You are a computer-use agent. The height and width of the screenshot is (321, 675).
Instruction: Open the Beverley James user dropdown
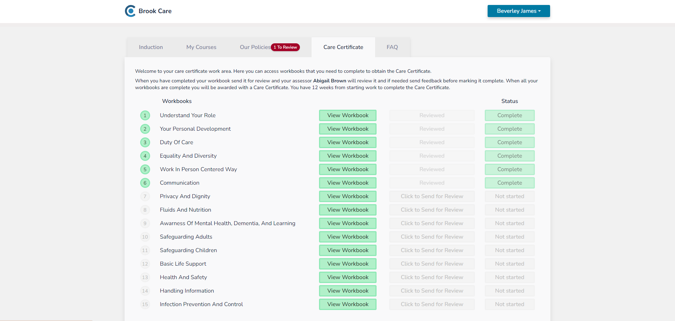518,11
